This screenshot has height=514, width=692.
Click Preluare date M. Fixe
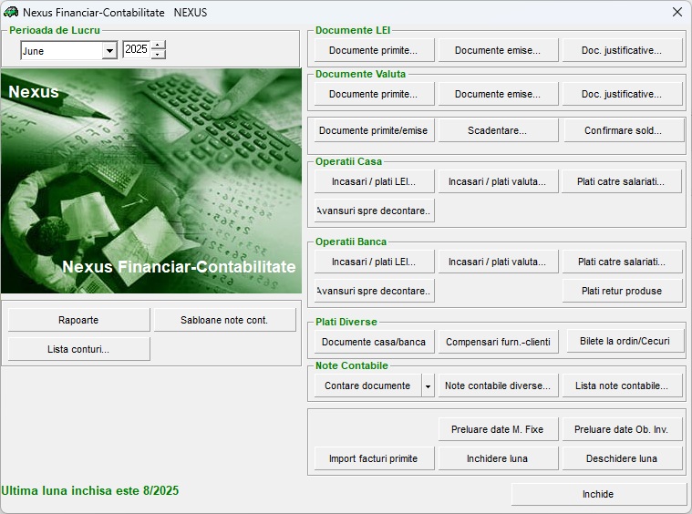pyautogui.click(x=498, y=429)
